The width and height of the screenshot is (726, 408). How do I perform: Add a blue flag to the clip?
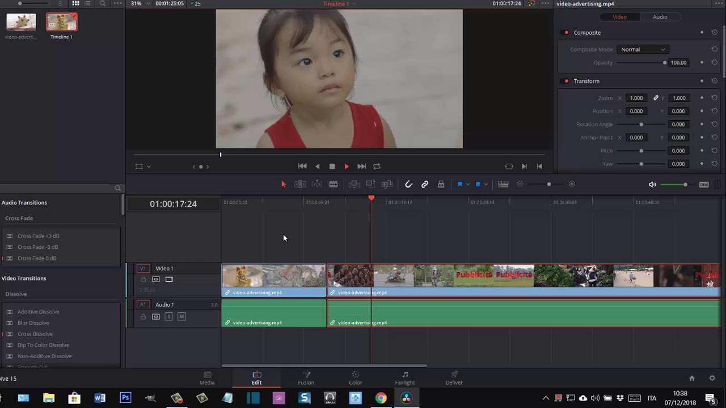tap(460, 184)
